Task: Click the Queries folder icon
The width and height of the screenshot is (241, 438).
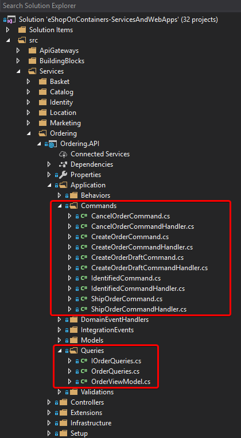Action: point(73,351)
